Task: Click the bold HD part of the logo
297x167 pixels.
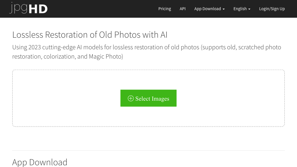Action: (x=38, y=9)
